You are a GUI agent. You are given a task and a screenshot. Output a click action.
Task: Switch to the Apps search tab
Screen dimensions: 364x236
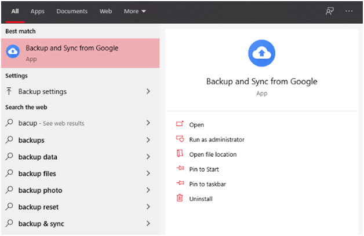pos(37,12)
